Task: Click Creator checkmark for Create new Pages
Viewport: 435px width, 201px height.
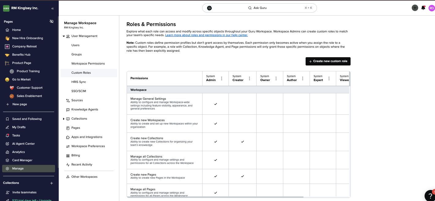Action: click(x=243, y=176)
